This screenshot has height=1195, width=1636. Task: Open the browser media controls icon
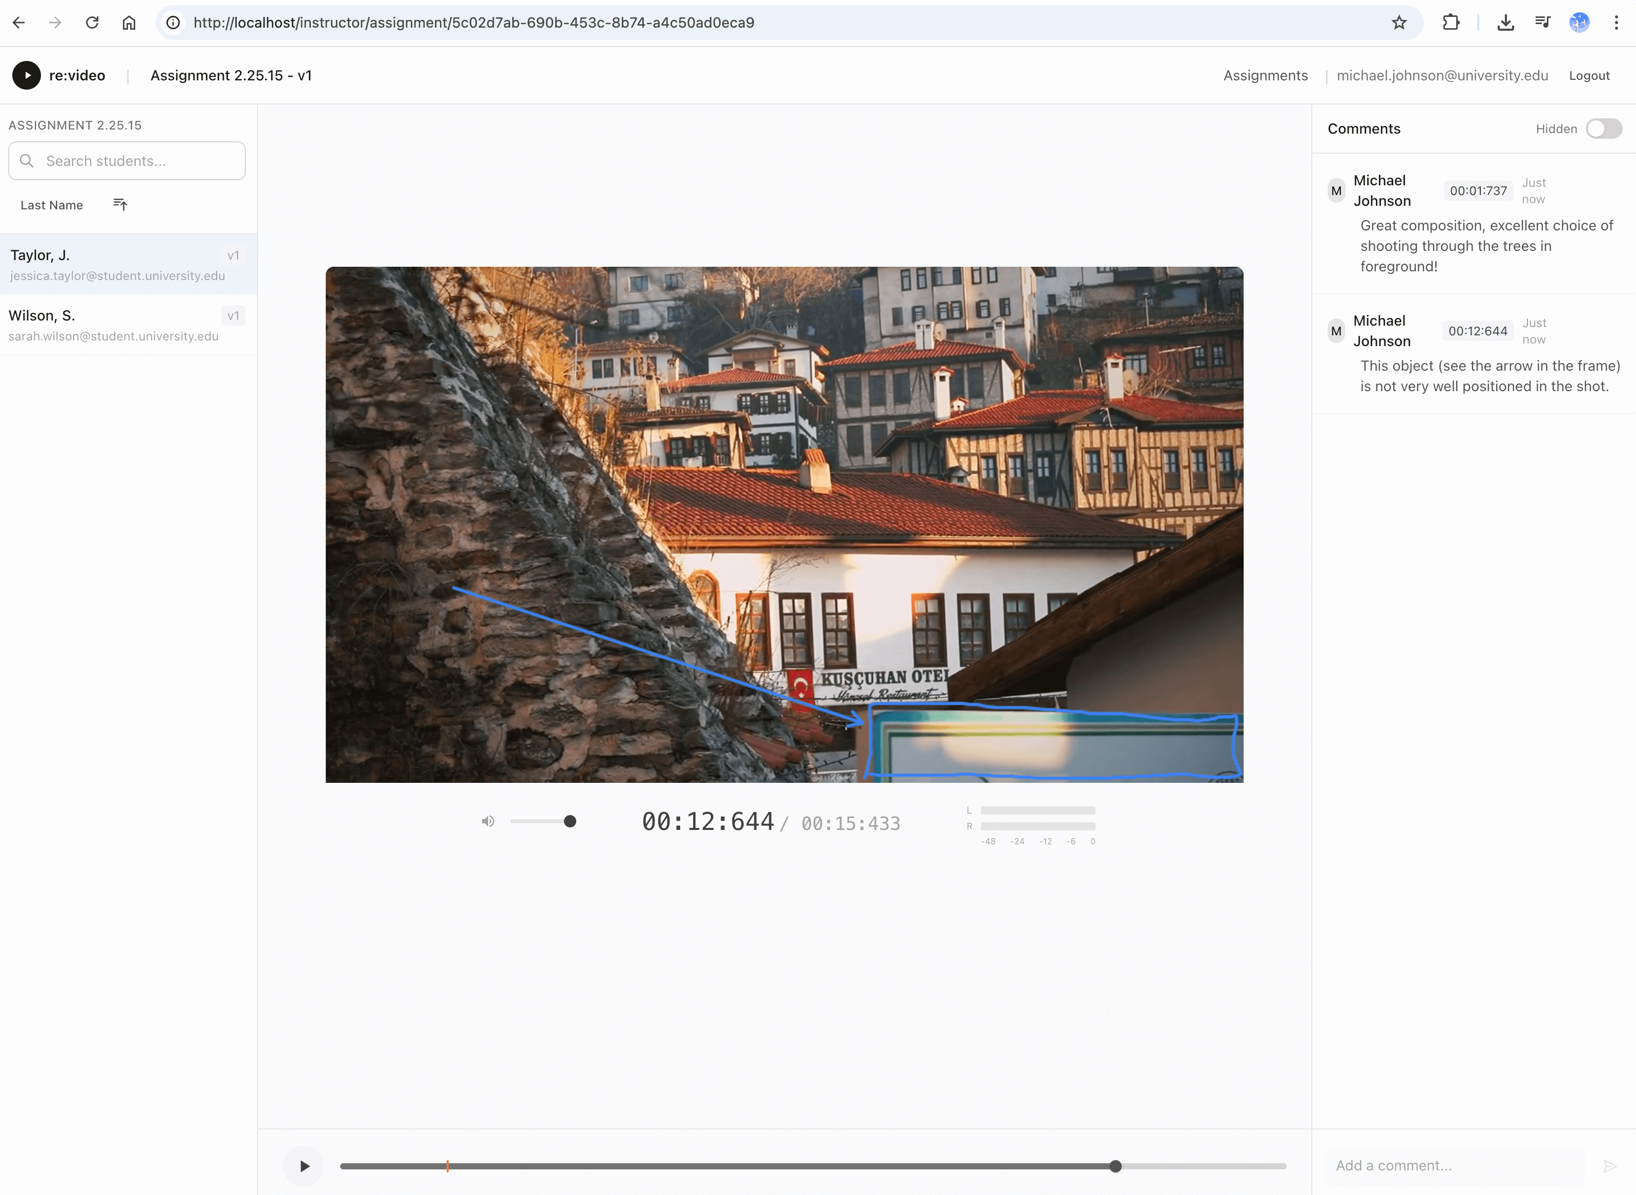(x=1543, y=23)
